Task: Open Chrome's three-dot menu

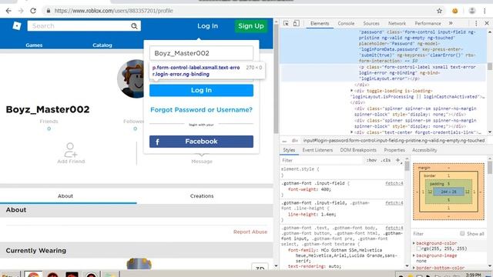Action: 485,11
